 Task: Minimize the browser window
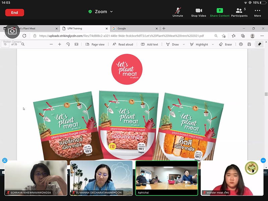[244, 28]
